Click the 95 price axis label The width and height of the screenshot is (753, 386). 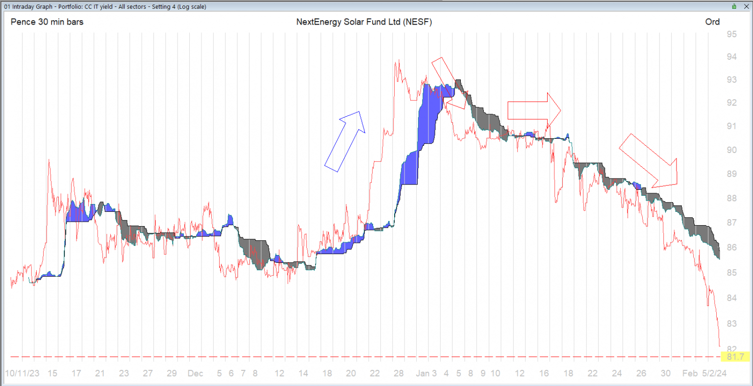(731, 34)
